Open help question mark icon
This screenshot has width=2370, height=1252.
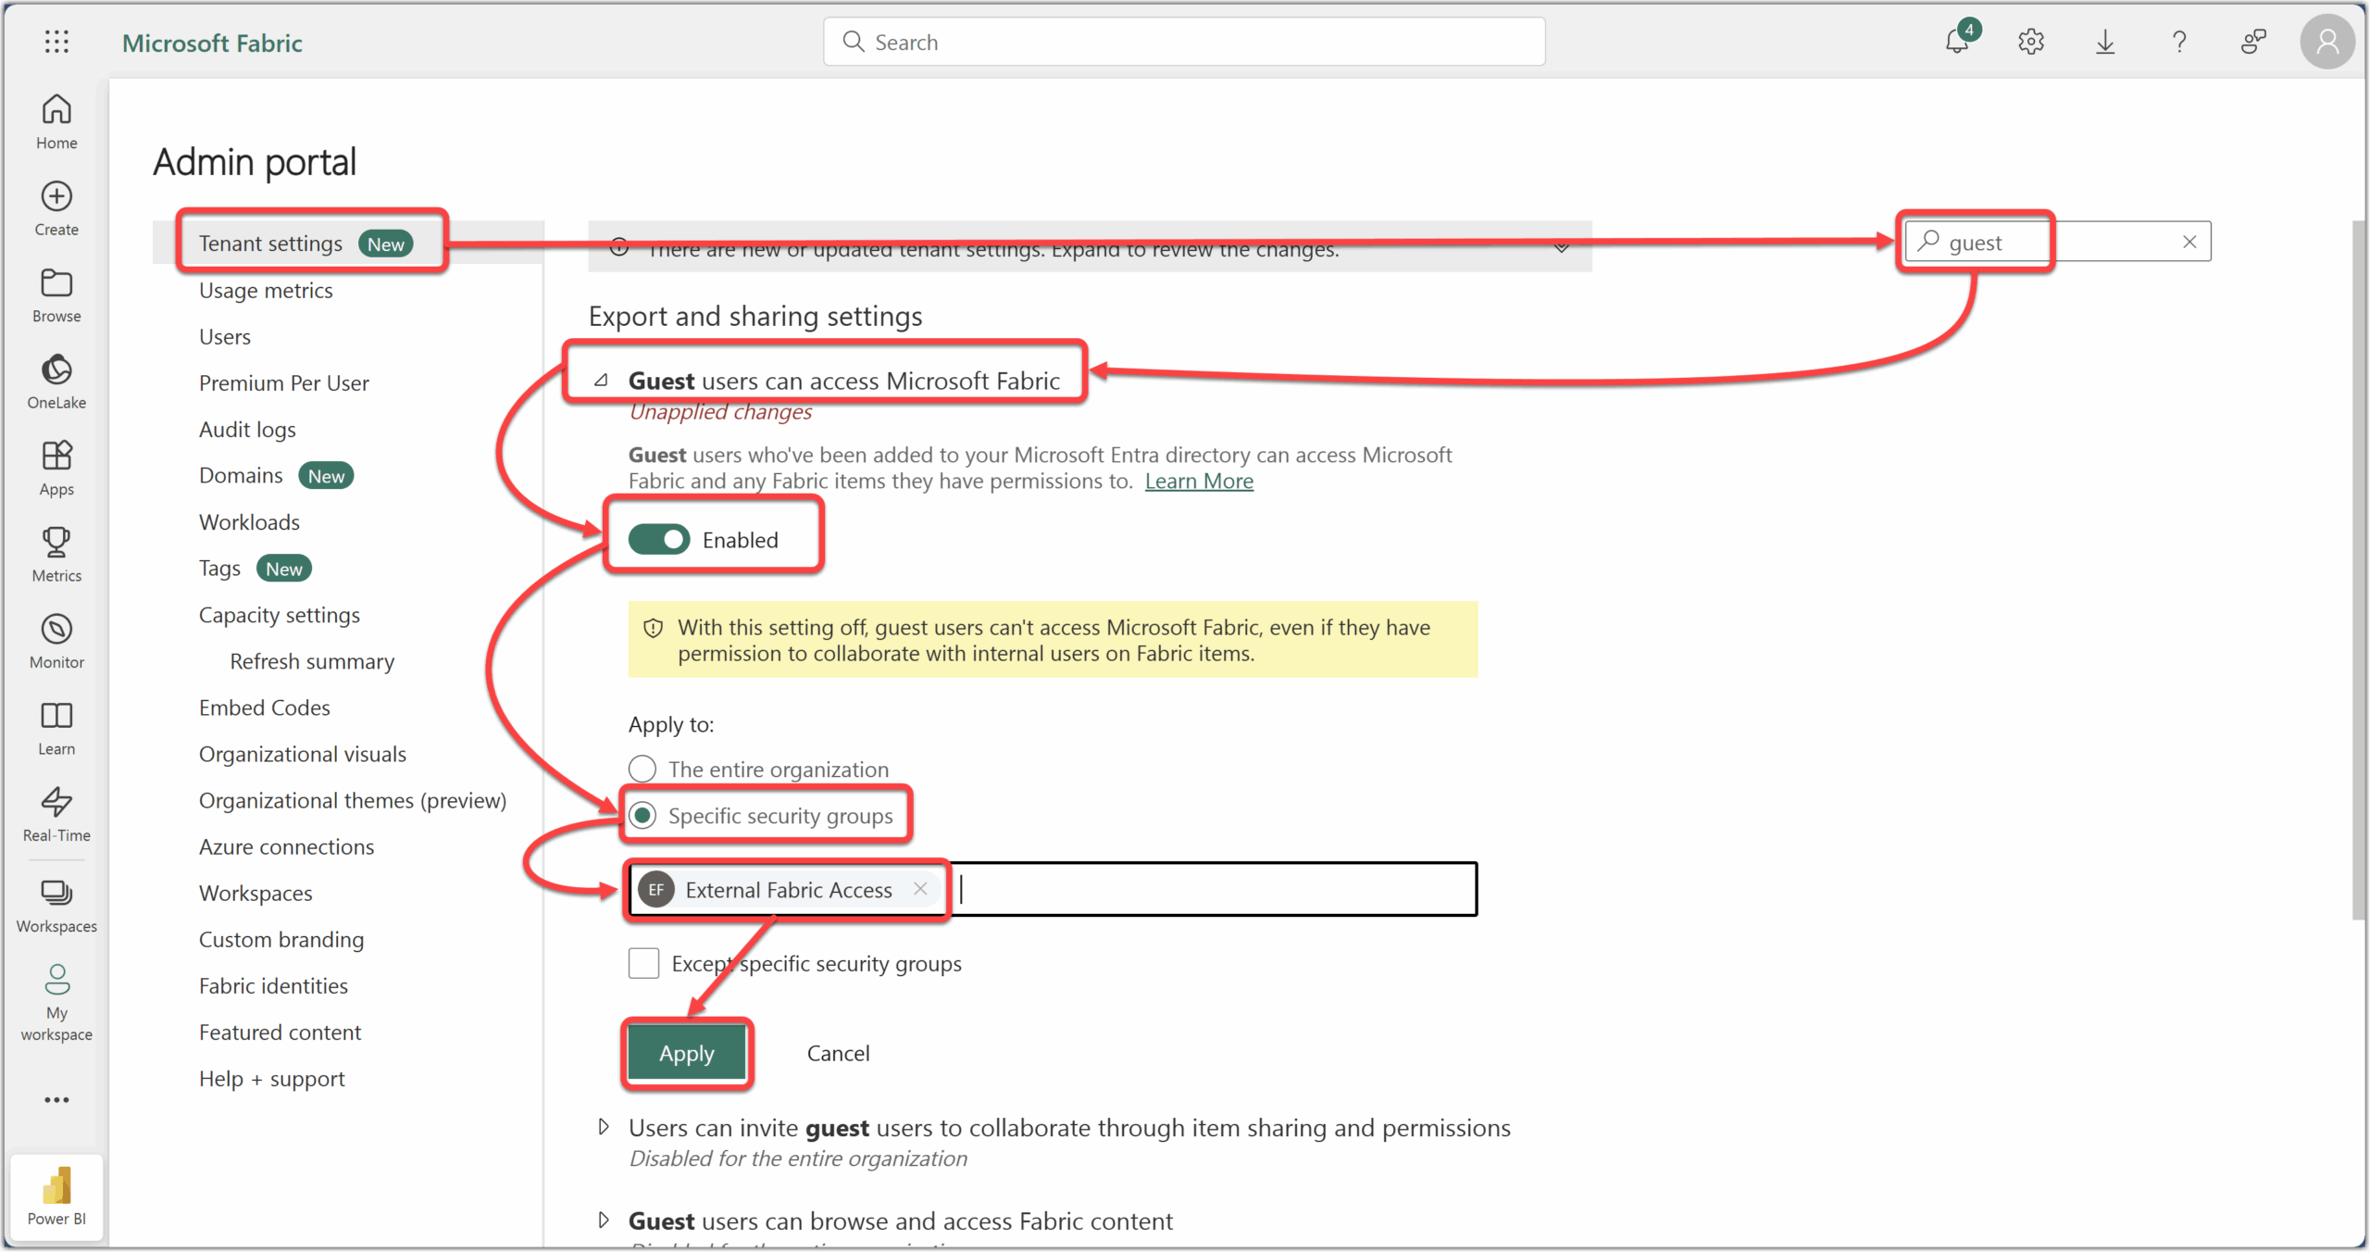(x=2179, y=42)
